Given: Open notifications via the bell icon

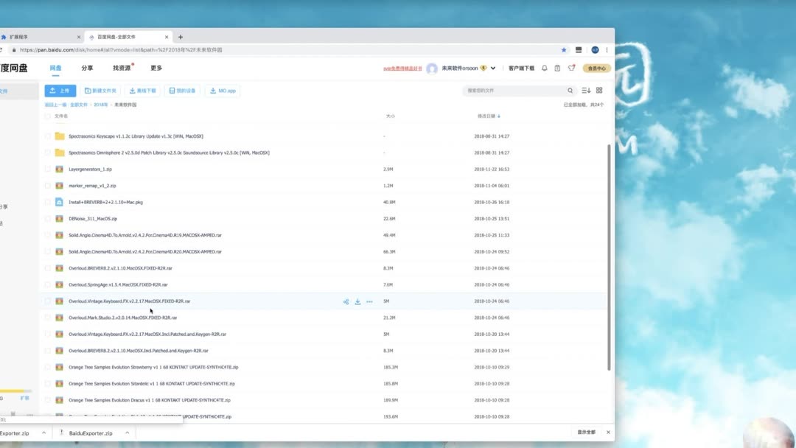Looking at the screenshot, I should (545, 69).
